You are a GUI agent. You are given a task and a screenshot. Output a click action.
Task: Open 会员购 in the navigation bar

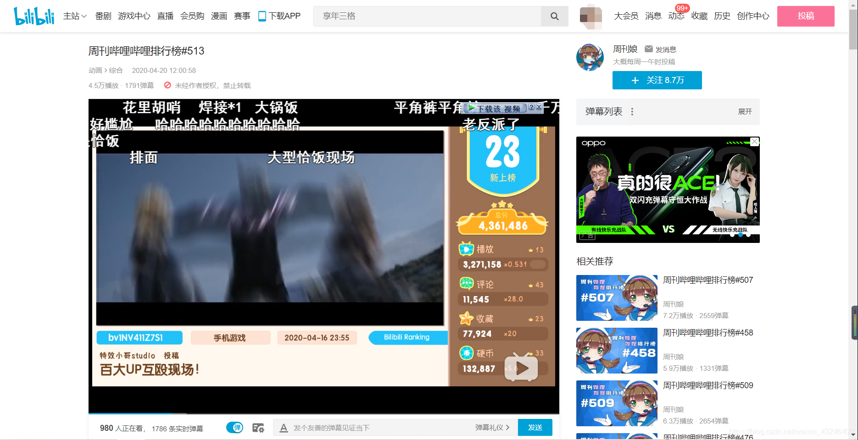[x=192, y=16]
